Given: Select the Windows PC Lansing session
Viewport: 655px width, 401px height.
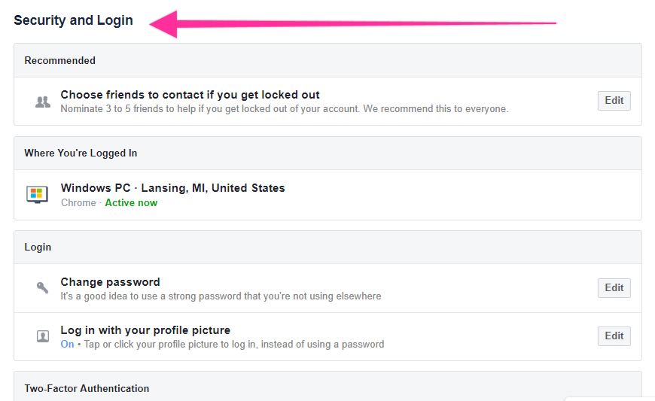Looking at the screenshot, I should [x=172, y=188].
